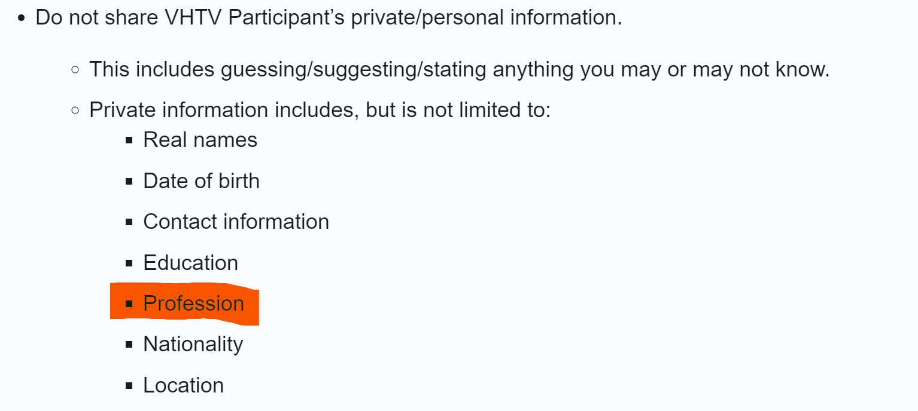Click the square bullet next to Education
The width and height of the screenshot is (918, 411).
tap(129, 263)
